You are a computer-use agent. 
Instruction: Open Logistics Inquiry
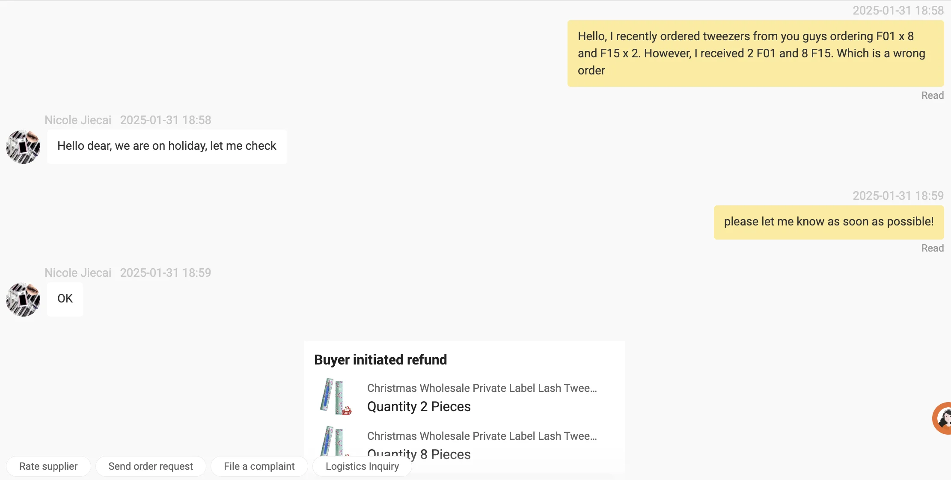click(362, 466)
